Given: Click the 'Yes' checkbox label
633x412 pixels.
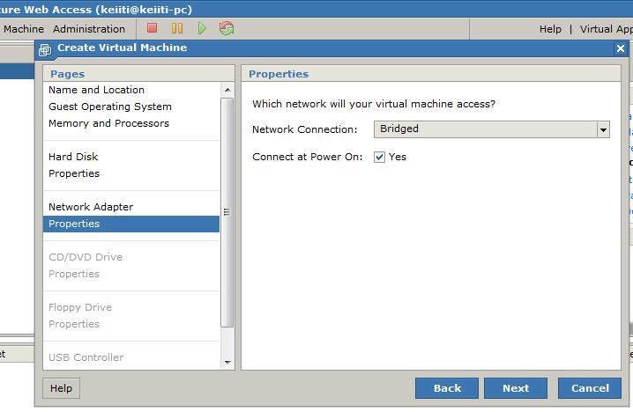Looking at the screenshot, I should coord(398,157).
